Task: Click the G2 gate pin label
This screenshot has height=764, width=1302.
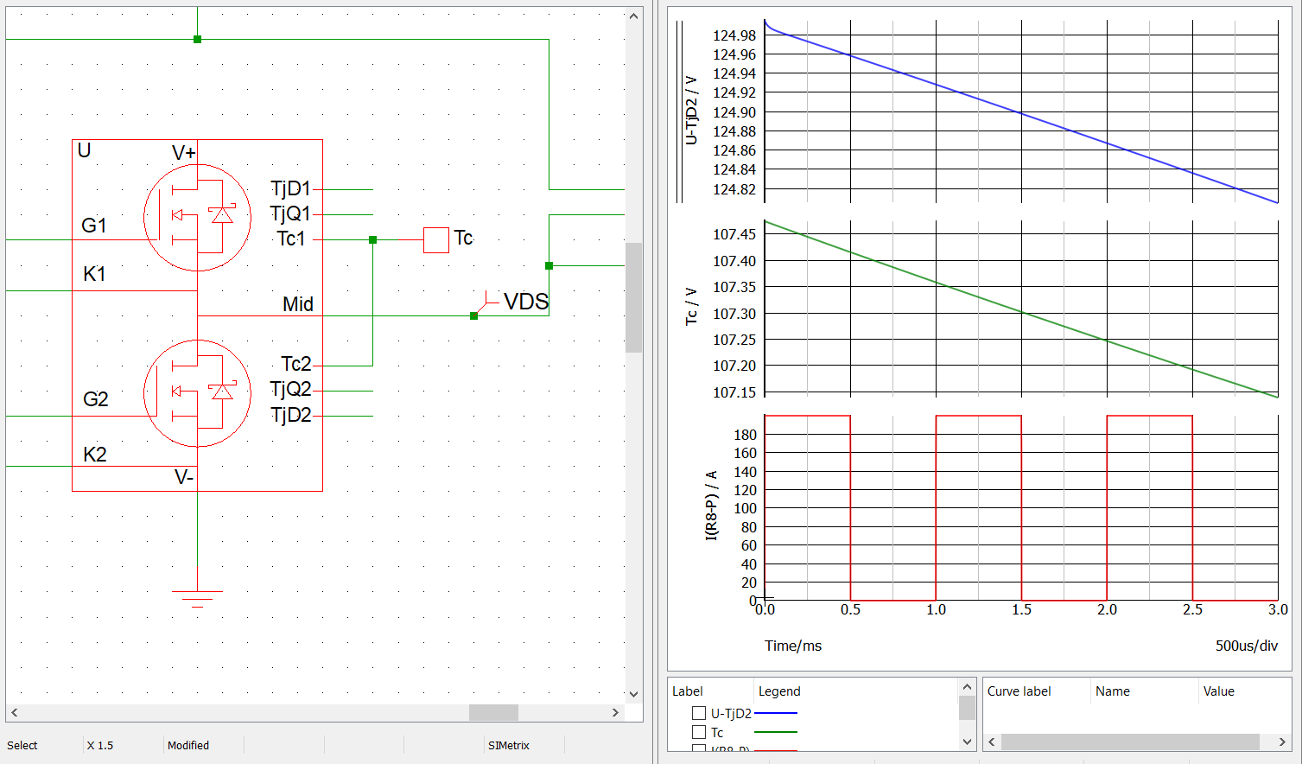Action: tap(96, 399)
